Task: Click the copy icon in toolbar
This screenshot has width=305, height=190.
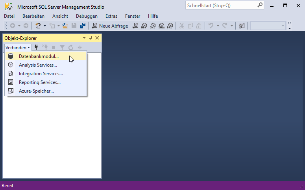Action: pos(190,26)
